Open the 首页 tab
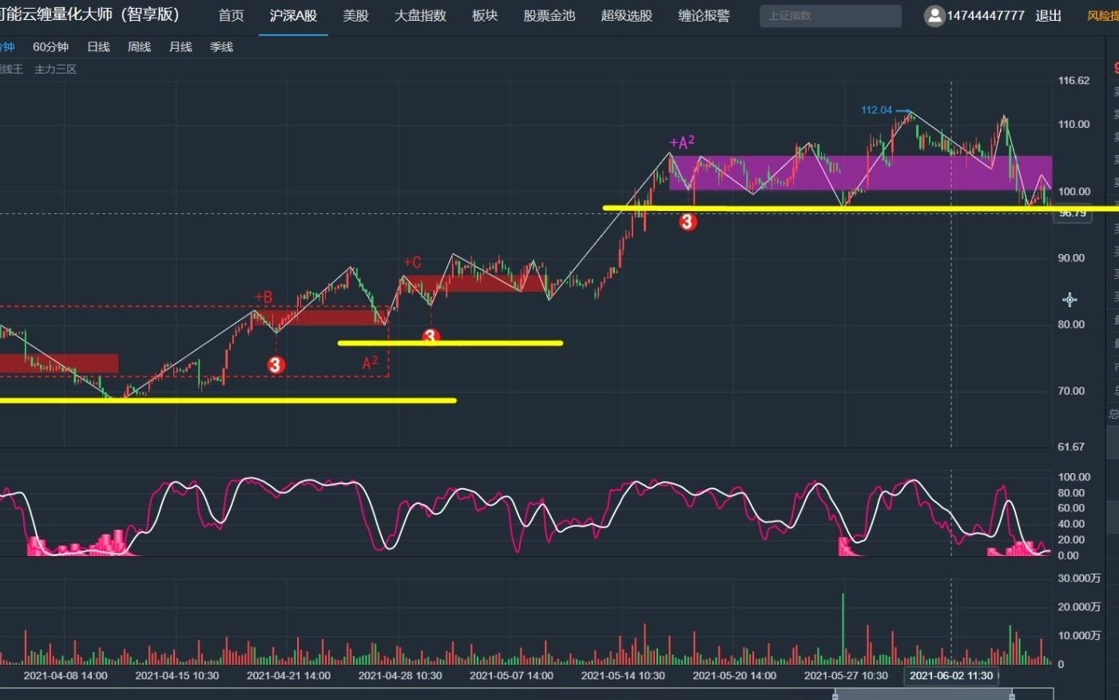The height and width of the screenshot is (700, 1119). [x=232, y=16]
